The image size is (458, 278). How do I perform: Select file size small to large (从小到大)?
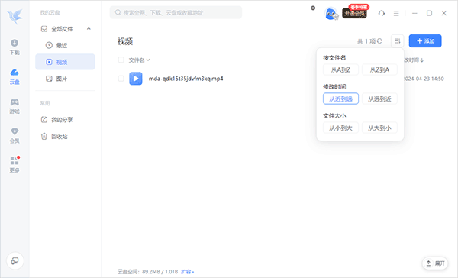click(340, 128)
